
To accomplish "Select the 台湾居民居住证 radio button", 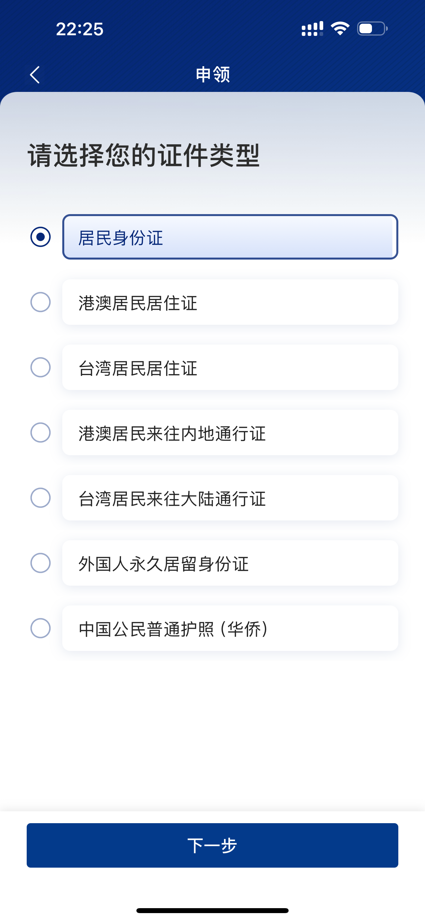I will [41, 367].
